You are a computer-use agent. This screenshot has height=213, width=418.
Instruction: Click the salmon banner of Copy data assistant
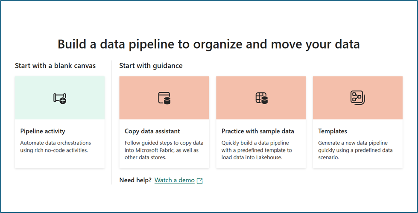click(x=164, y=98)
